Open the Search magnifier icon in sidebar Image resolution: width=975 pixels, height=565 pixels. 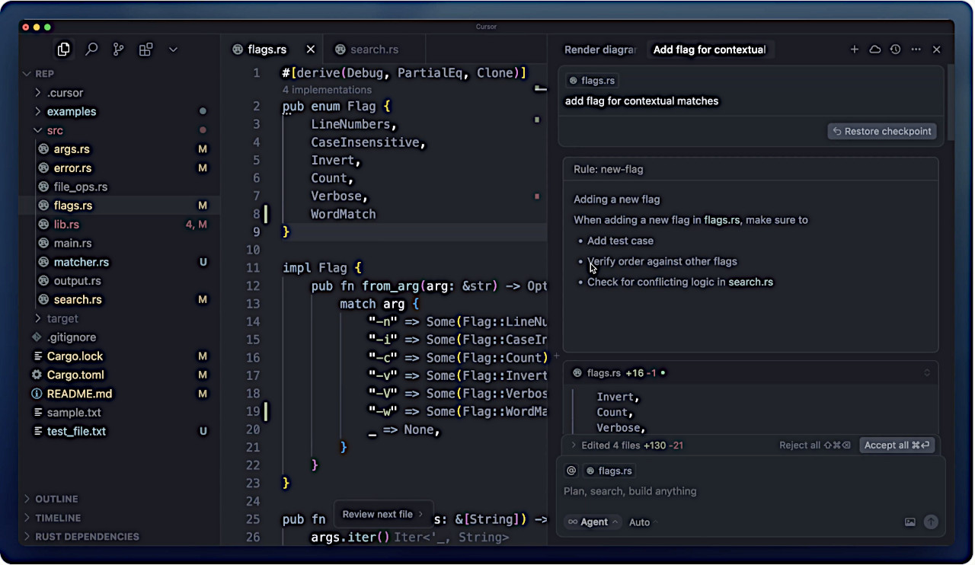tap(91, 49)
